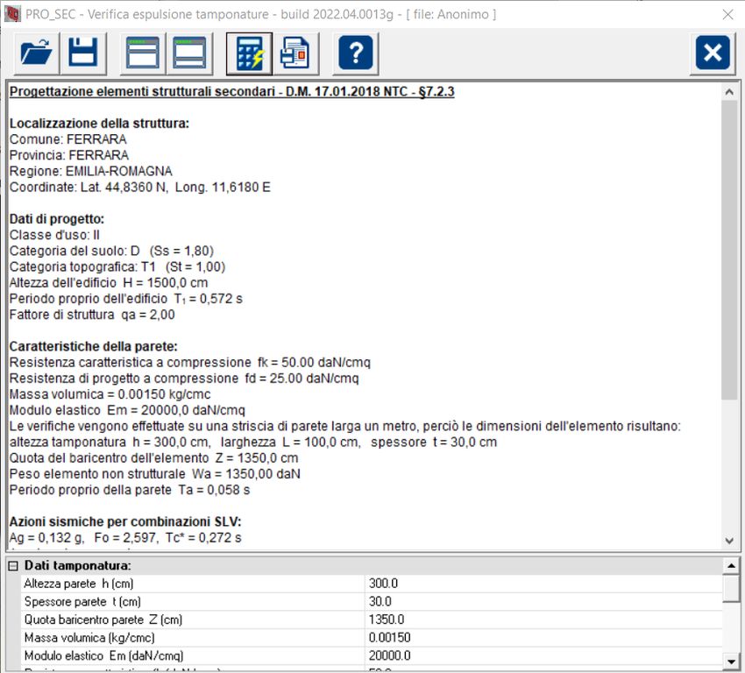Click the Modulo elastico Em value field
745x673 pixels.
(x=543, y=655)
